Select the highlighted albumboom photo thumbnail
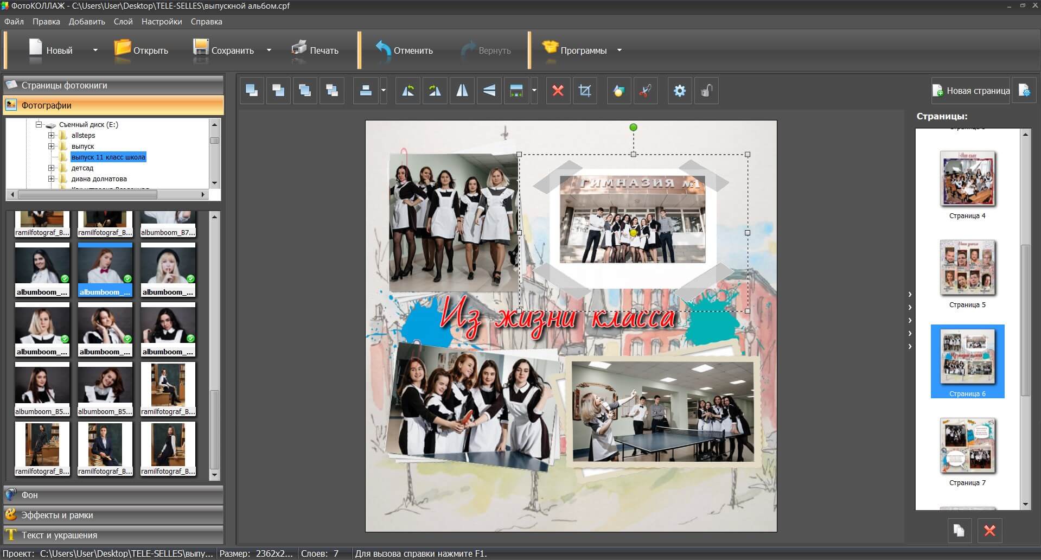Viewport: 1041px width, 560px height. pos(105,270)
